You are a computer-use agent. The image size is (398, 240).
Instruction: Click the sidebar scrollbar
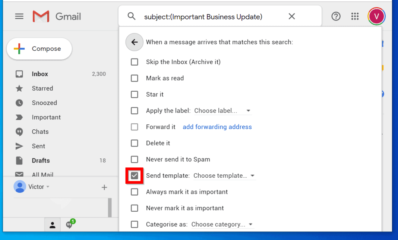(109, 207)
